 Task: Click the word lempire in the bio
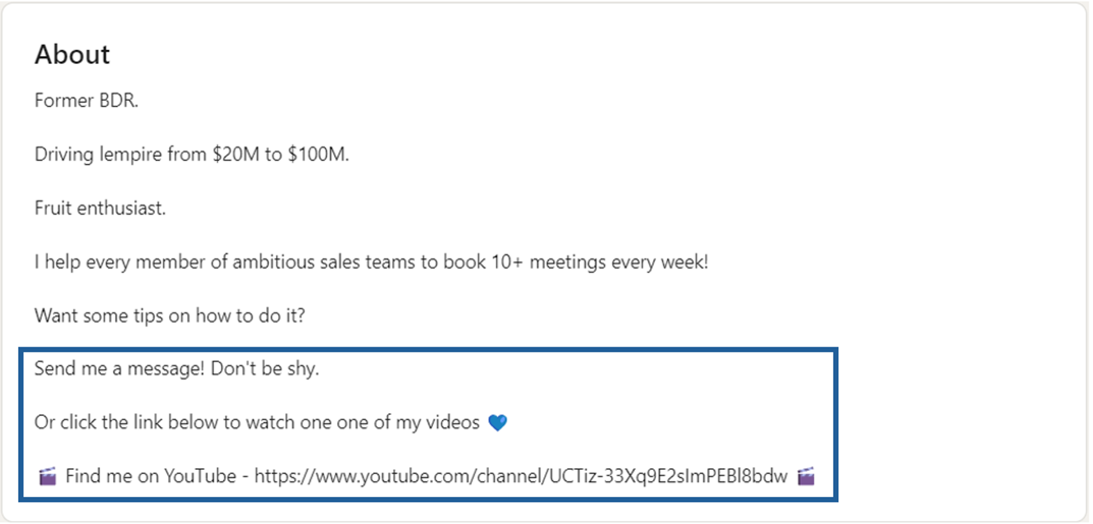point(130,155)
